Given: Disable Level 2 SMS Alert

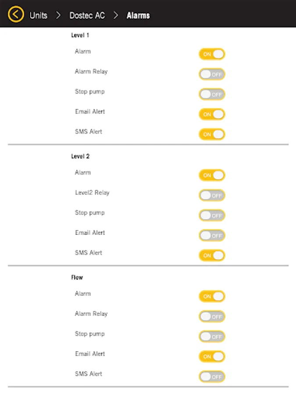Looking at the screenshot, I should pos(212,255).
